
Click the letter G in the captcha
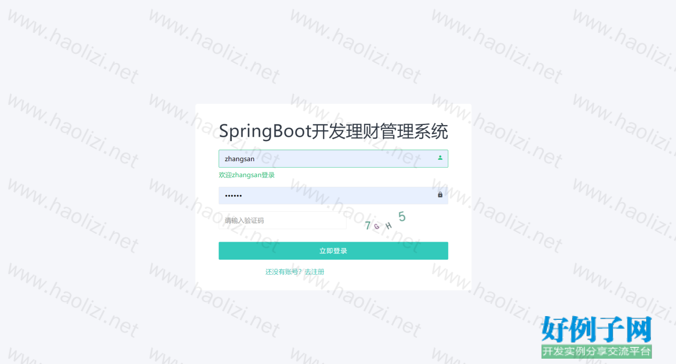(377, 227)
